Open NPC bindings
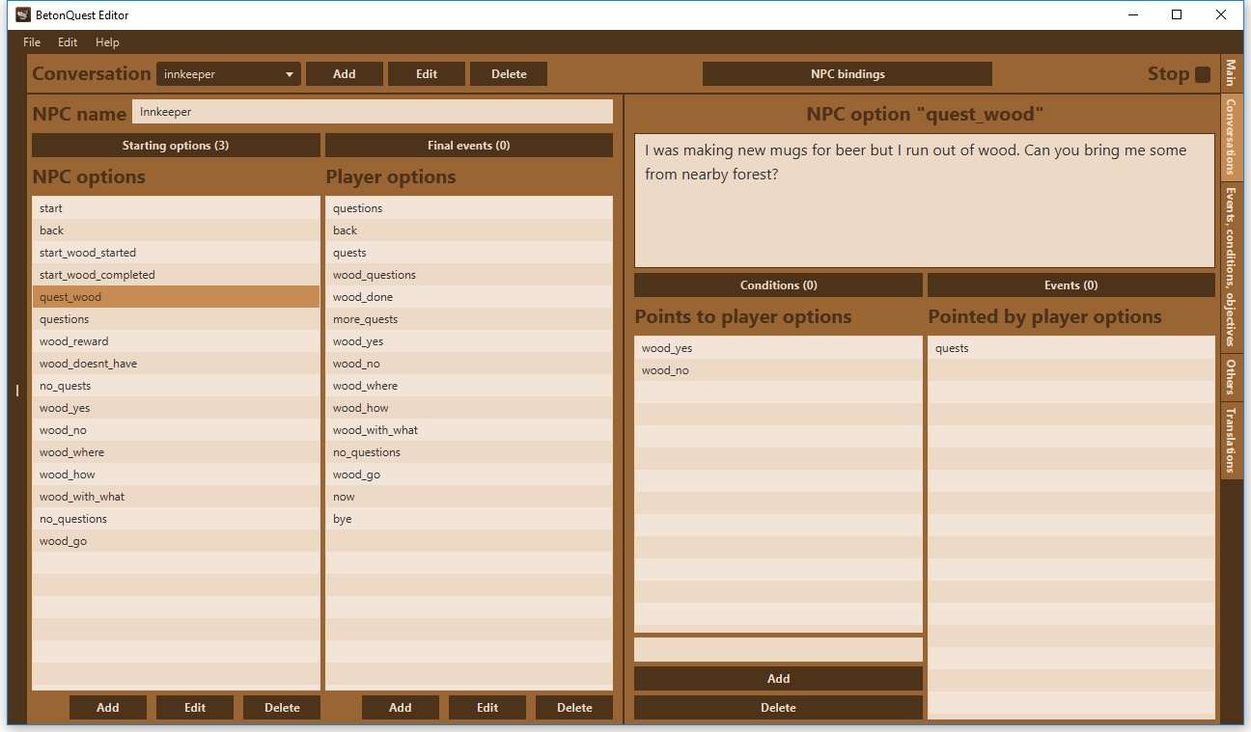 [x=848, y=74]
